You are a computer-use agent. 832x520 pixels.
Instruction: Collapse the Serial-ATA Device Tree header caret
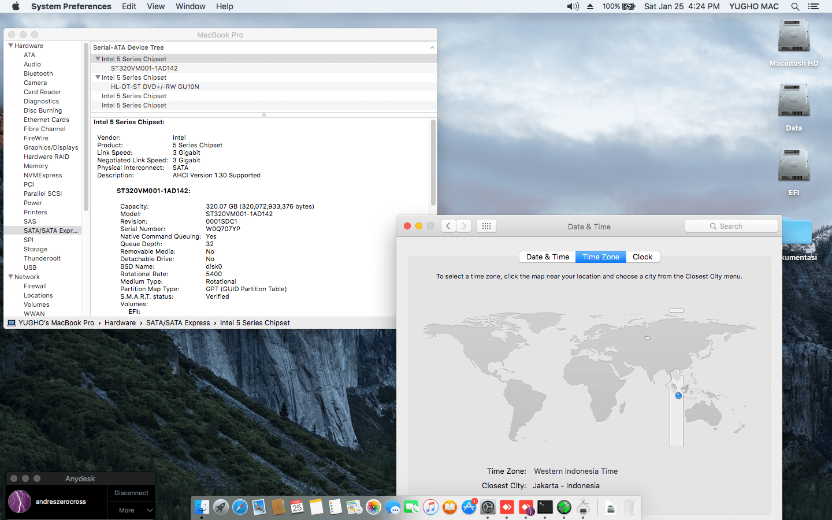click(x=432, y=47)
